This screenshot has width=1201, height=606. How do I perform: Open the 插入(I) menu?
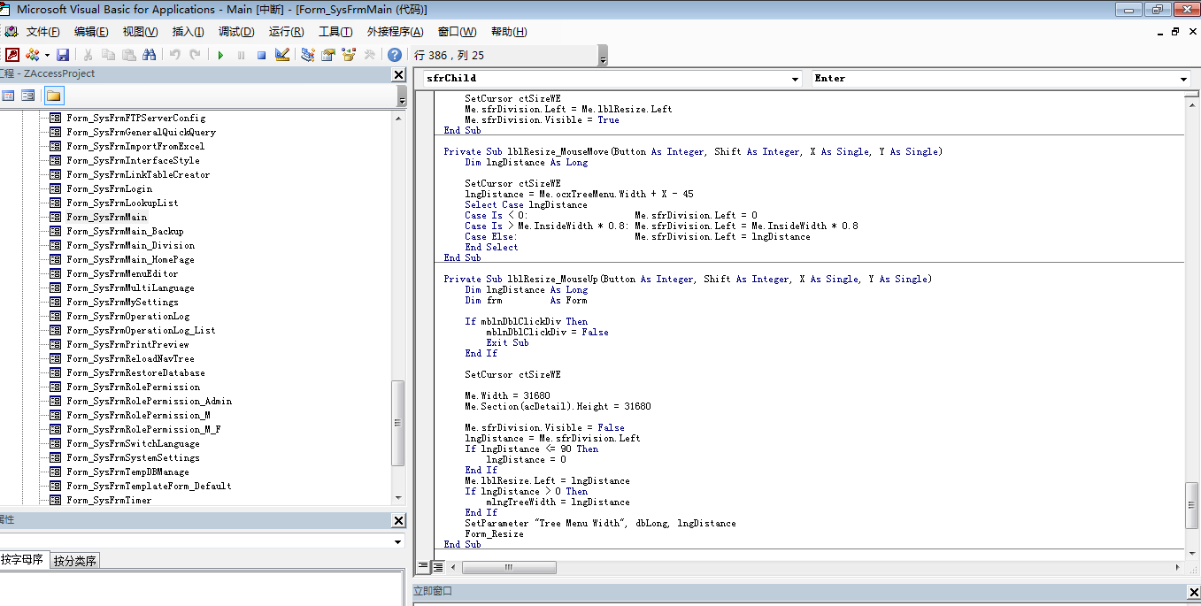(x=188, y=32)
